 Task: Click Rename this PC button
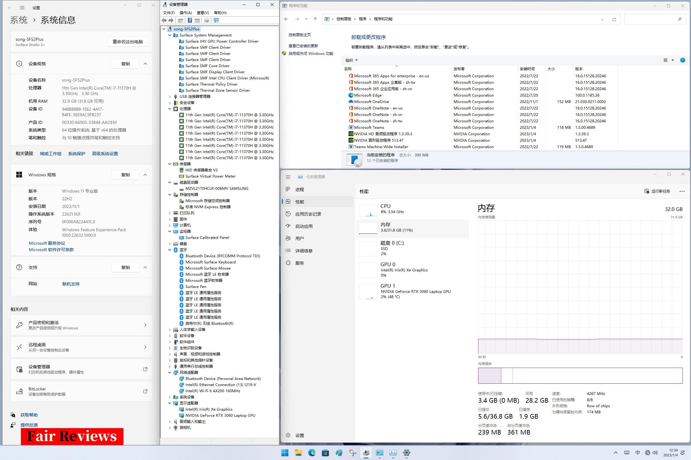click(127, 42)
